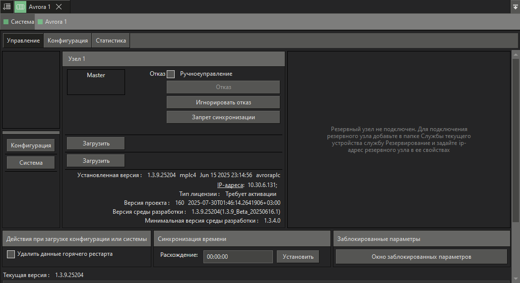Open the Статистика tab
Viewport: 520px width, 283px height.
[x=111, y=41]
